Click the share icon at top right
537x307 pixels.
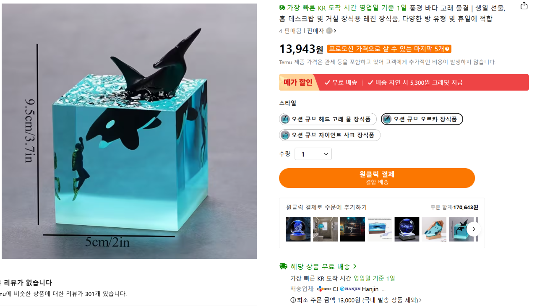pyautogui.click(x=524, y=6)
